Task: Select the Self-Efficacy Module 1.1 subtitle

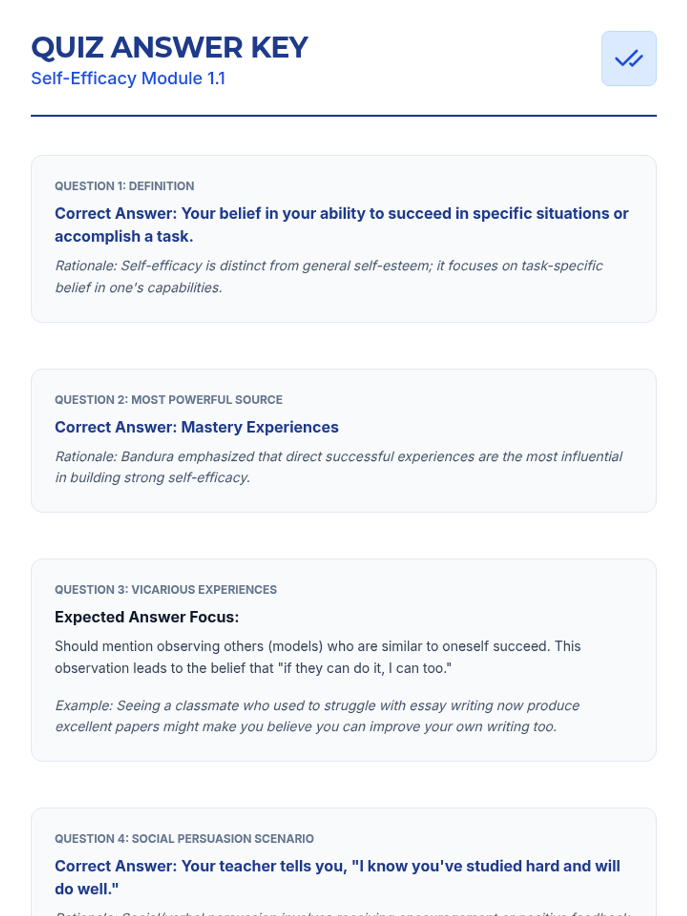Action: (128, 78)
